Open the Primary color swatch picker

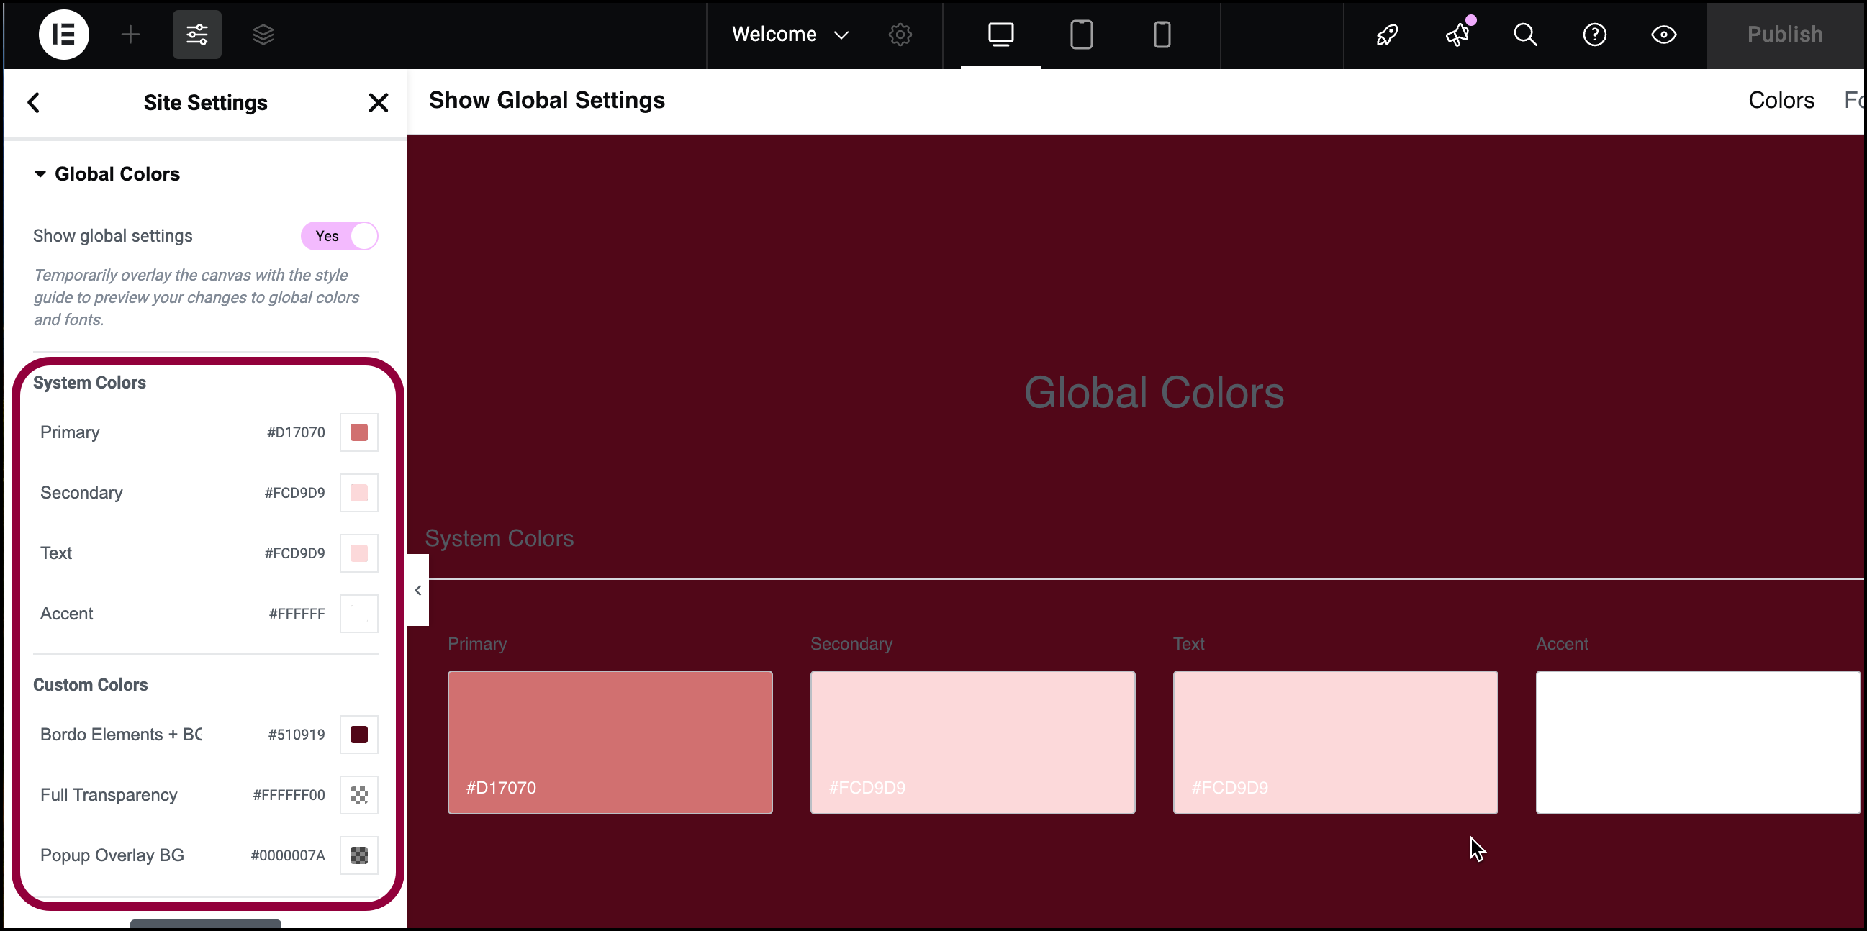click(x=358, y=432)
